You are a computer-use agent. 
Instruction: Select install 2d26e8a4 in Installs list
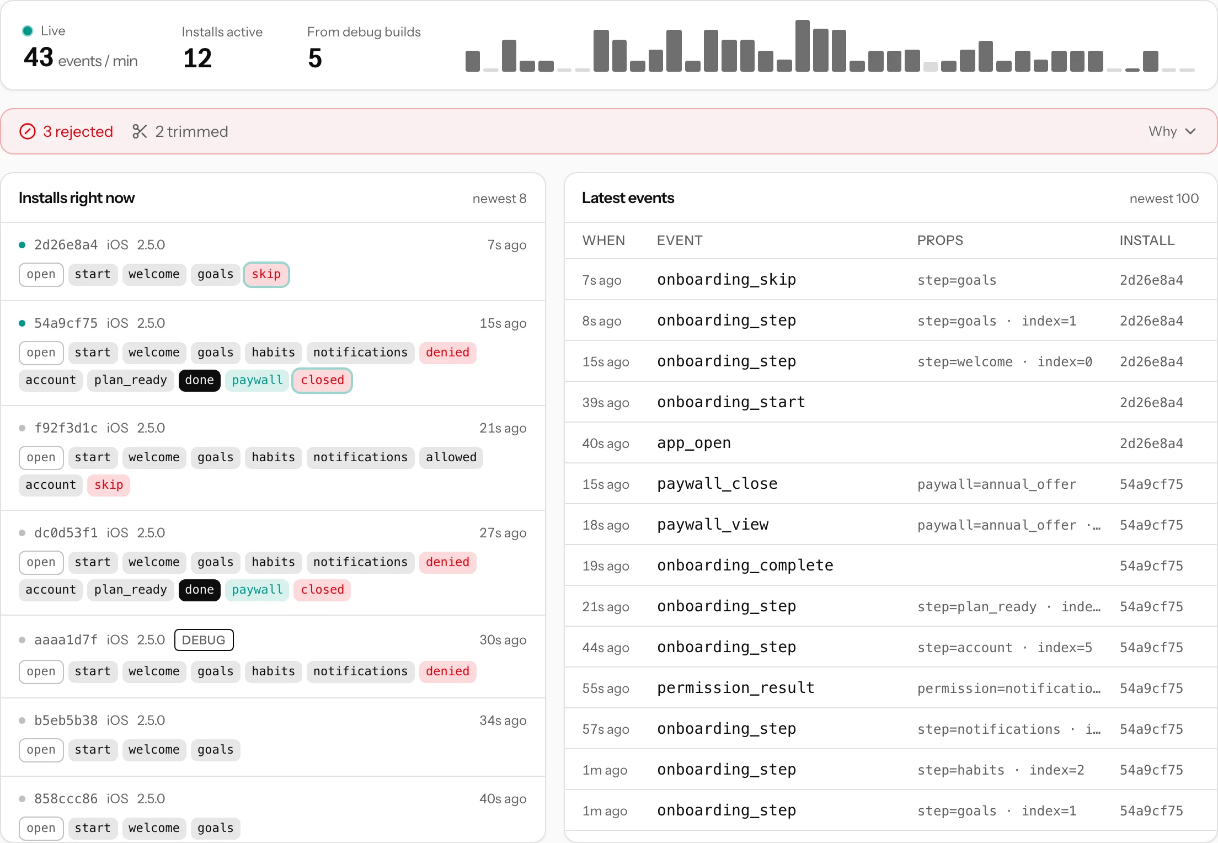(x=273, y=262)
